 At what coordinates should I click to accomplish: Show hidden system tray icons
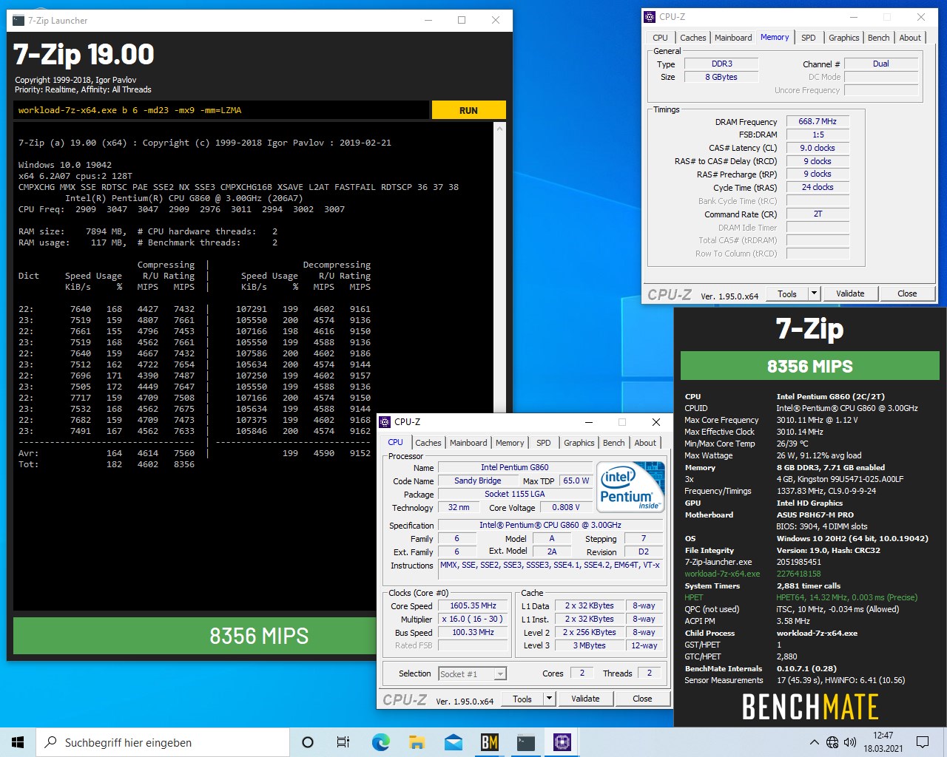pos(815,742)
